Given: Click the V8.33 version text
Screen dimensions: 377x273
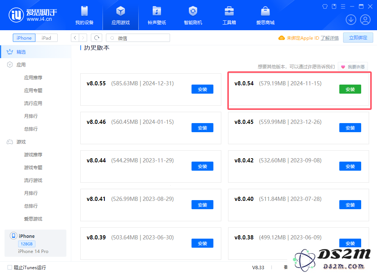Looking at the screenshot, I should coord(258,267).
